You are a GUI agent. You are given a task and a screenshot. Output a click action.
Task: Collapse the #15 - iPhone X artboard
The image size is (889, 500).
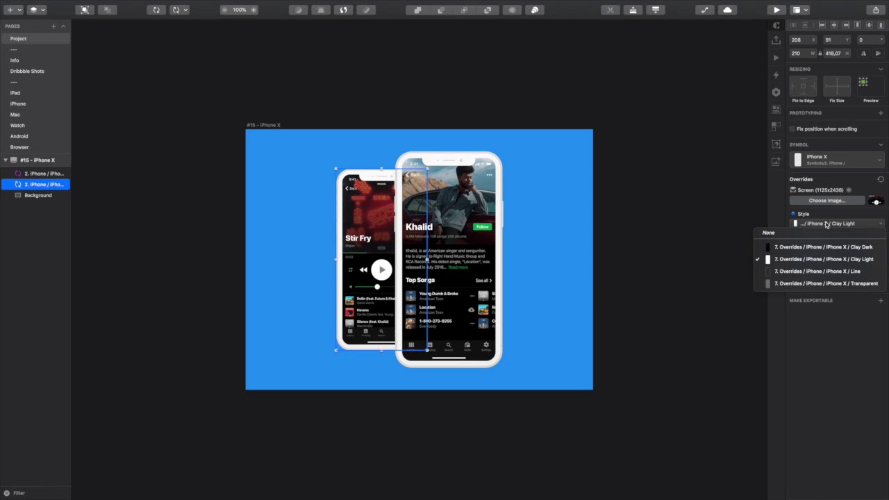6,160
